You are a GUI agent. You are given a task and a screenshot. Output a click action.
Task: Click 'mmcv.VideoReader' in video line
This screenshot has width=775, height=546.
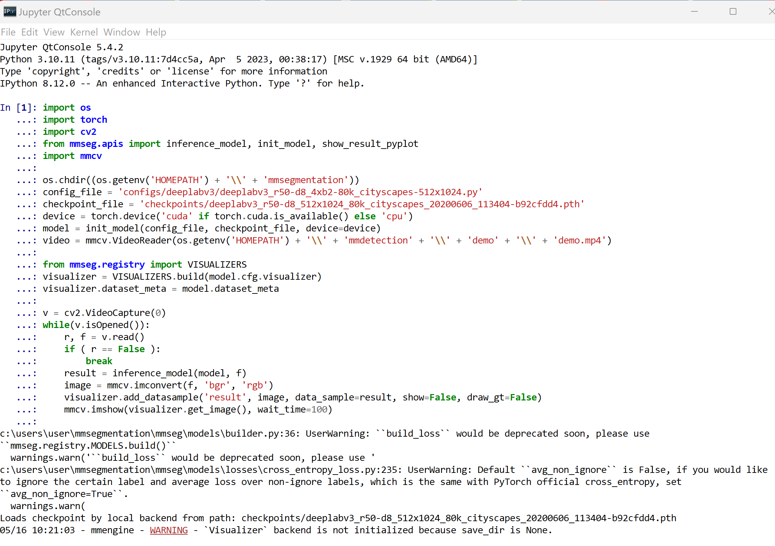129,241
